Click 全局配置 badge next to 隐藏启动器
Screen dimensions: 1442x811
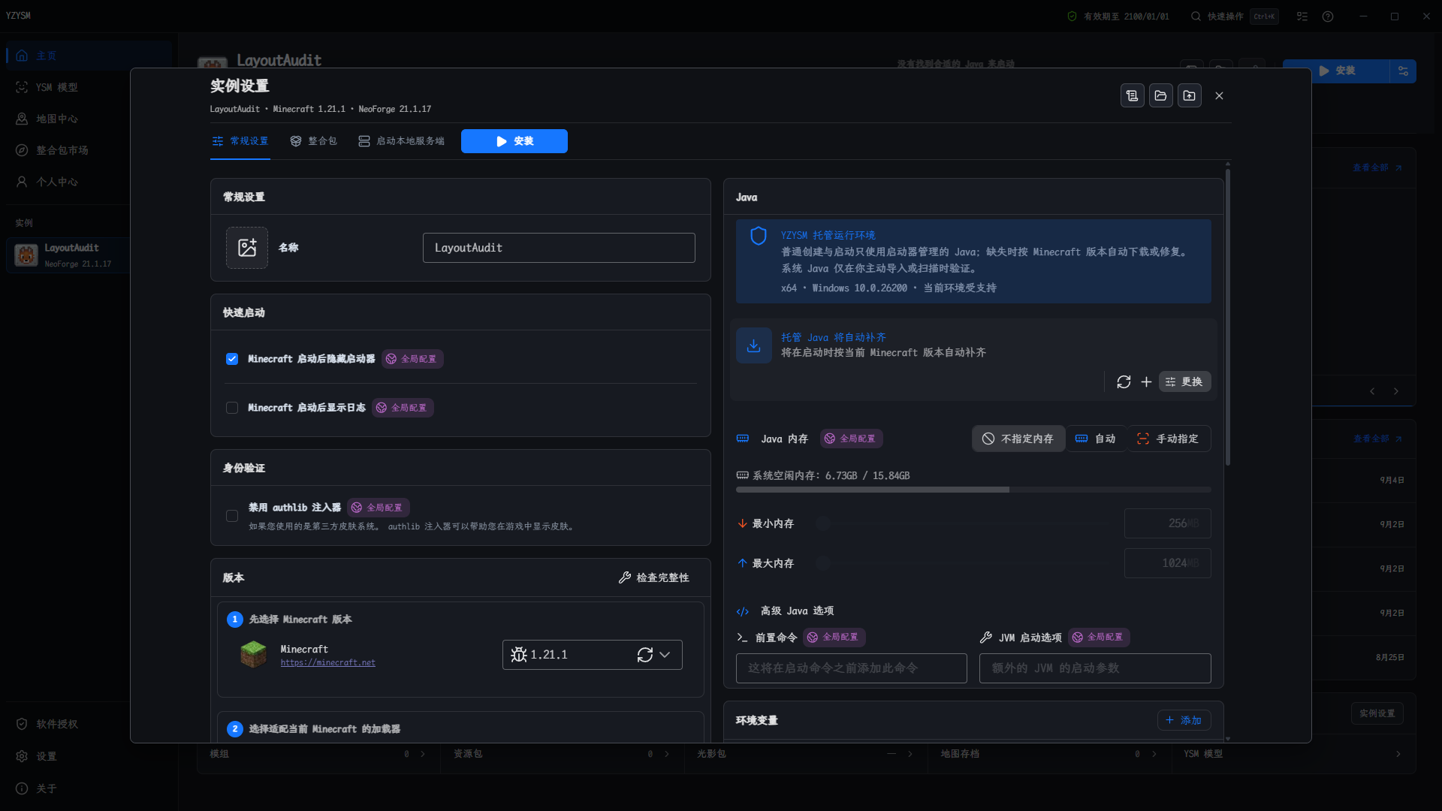pyautogui.click(x=412, y=359)
